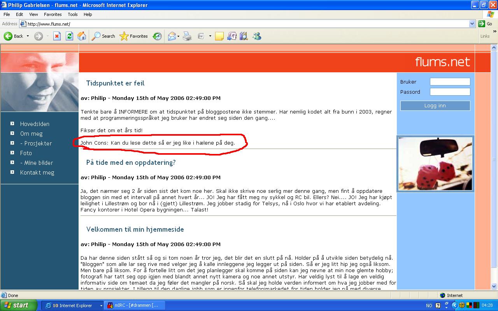Screen dimensions: 498x311
Task: Open the Hovedsiden navigation link
Action: coord(35,124)
